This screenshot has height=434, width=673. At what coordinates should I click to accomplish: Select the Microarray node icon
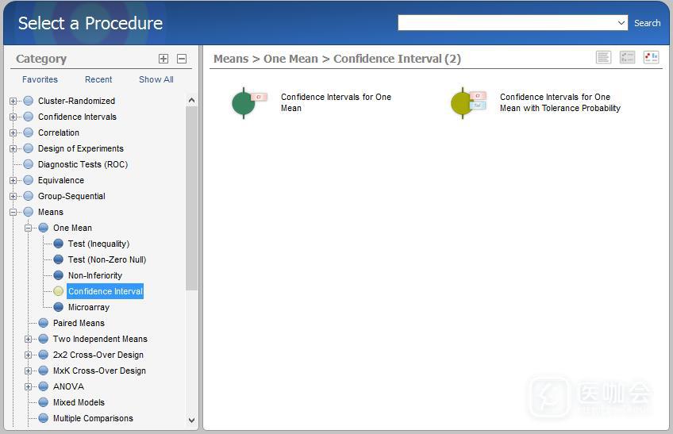coord(58,307)
